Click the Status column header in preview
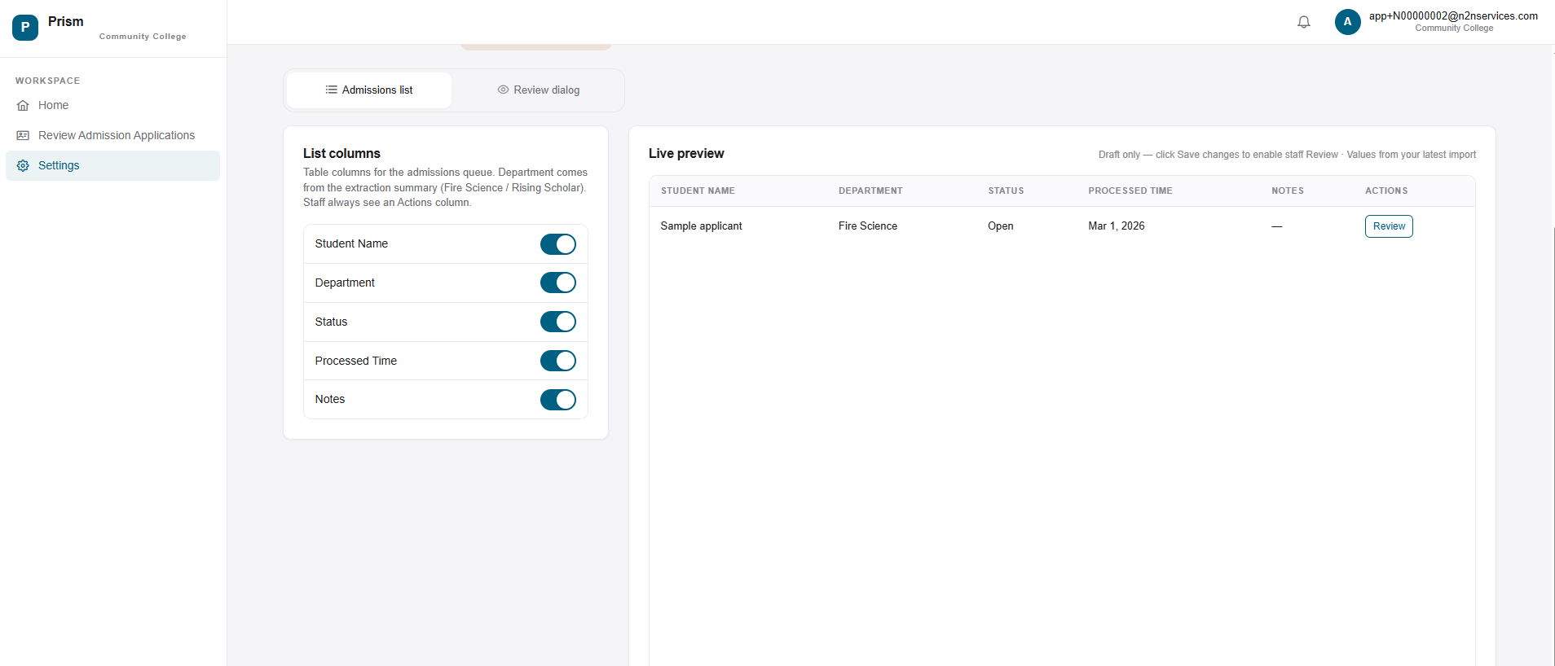 [x=1006, y=191]
